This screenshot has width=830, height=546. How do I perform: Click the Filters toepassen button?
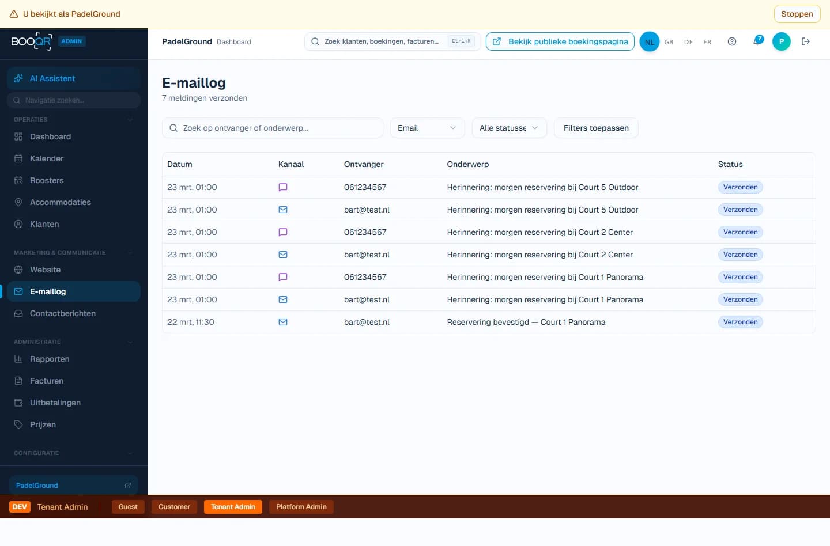coord(596,128)
